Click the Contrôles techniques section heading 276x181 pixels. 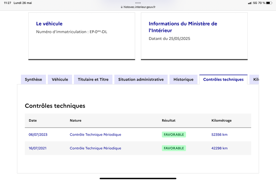[x=55, y=106]
